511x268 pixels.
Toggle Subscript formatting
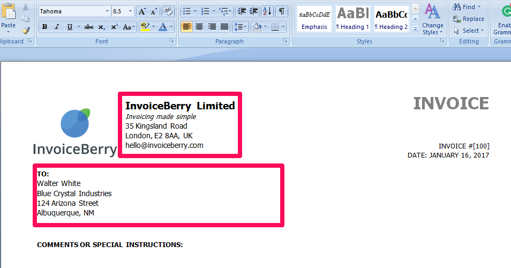click(102, 27)
